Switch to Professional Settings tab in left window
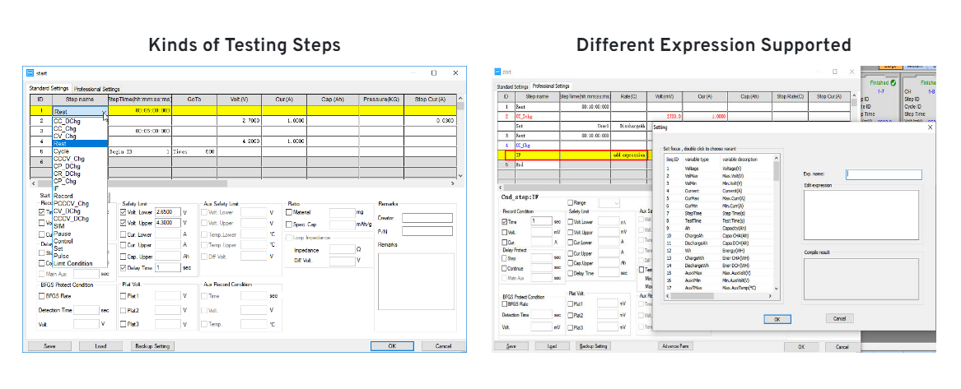The width and height of the screenshot is (961, 389). [96, 89]
